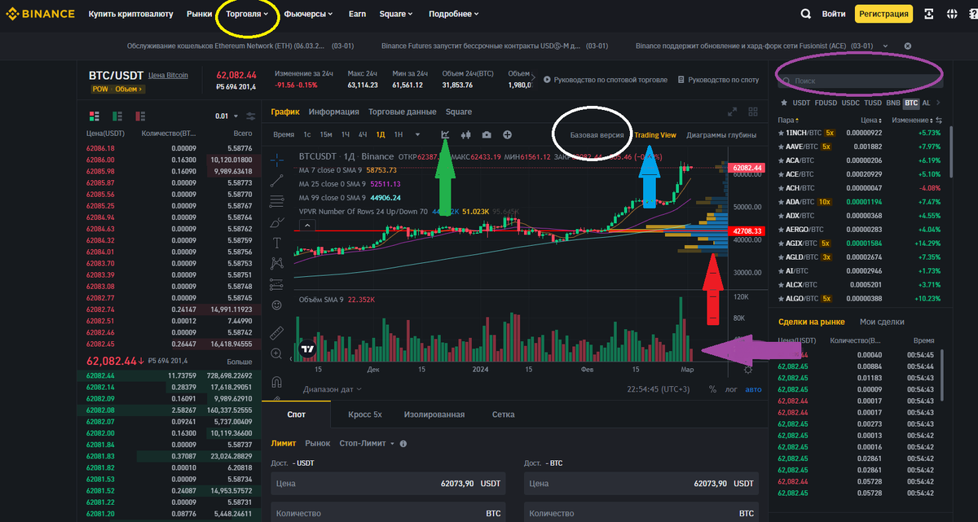Select the trend line drawing tool

(x=277, y=179)
